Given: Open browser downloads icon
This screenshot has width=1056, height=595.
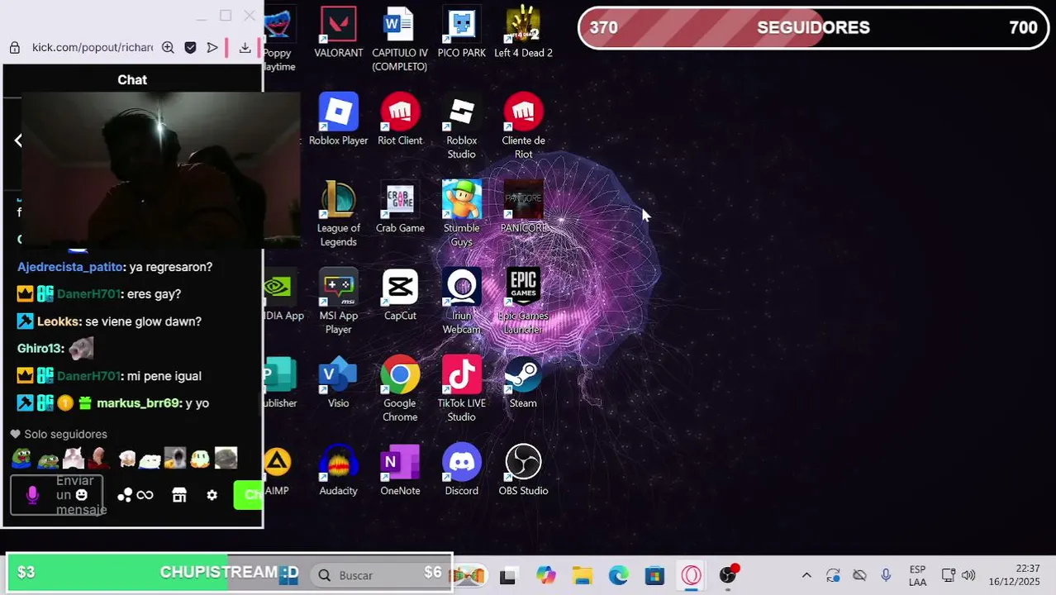Looking at the screenshot, I should (245, 48).
